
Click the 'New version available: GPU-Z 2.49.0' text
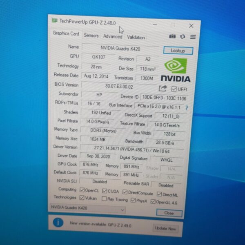click(100, 224)
